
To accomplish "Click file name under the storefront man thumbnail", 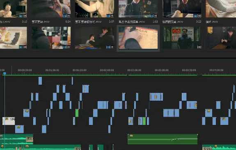I will click(x=132, y=22).
